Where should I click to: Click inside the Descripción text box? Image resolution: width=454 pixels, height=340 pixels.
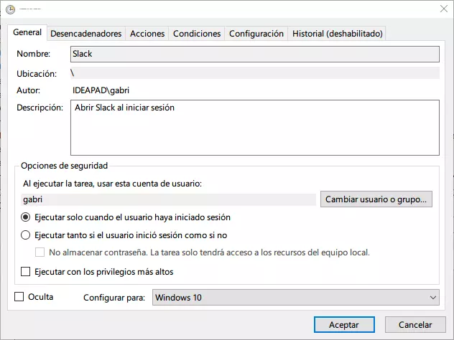254,128
